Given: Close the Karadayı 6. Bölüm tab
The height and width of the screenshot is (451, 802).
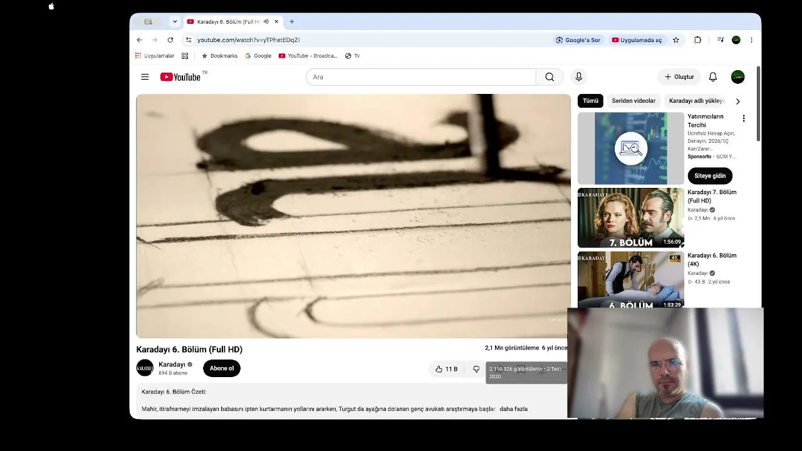Looking at the screenshot, I should tap(276, 21).
